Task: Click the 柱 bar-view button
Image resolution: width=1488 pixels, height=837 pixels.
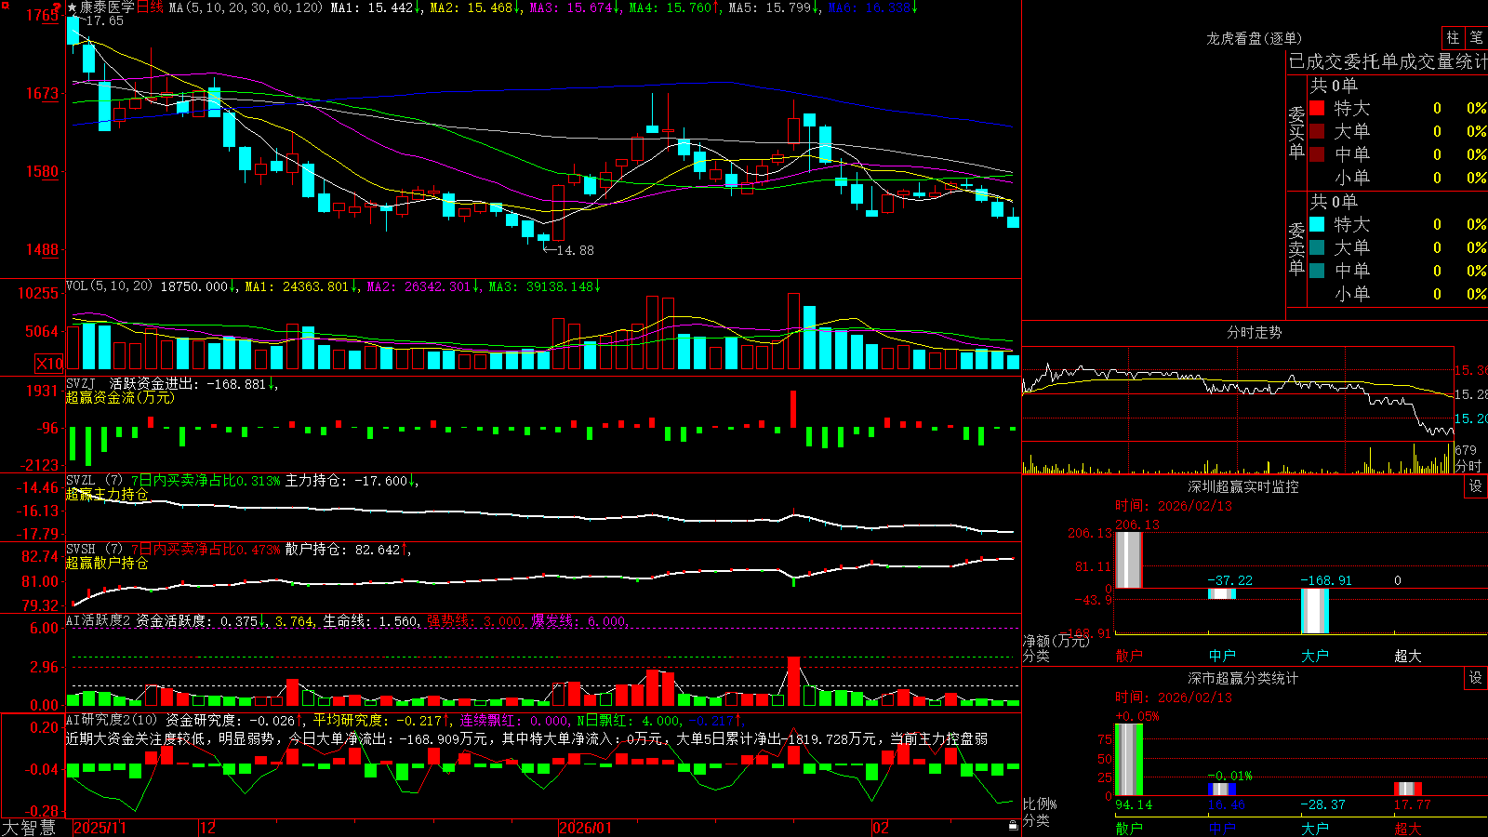Action: (x=1453, y=38)
